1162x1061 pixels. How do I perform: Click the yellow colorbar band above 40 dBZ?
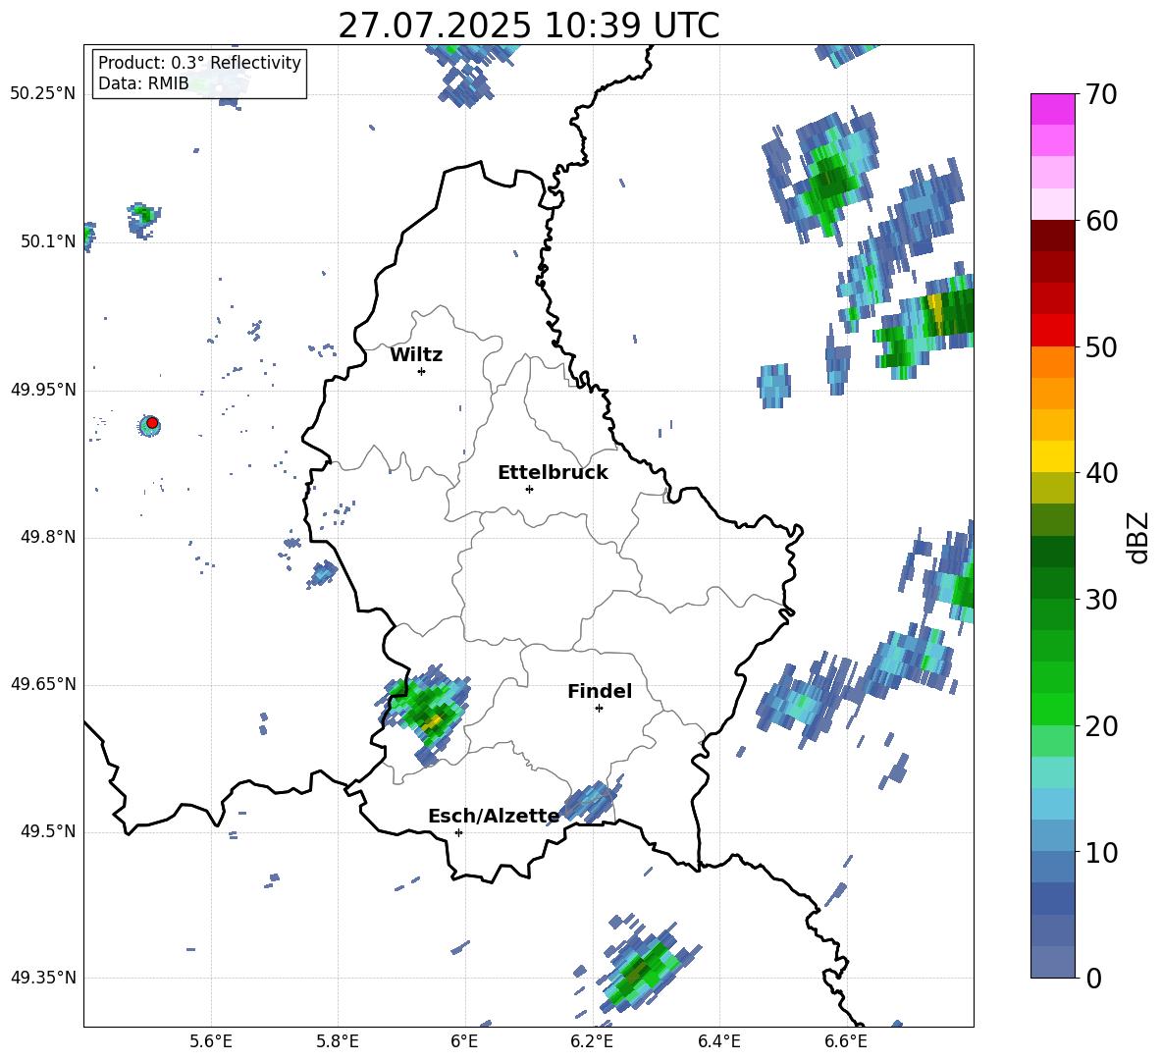coord(1052,456)
